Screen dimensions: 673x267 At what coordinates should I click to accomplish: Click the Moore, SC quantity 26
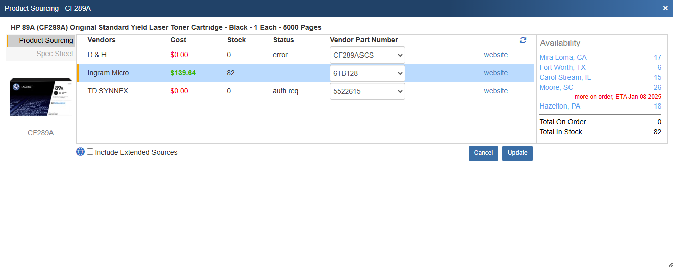point(657,88)
